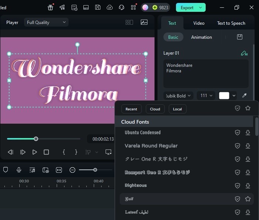This screenshot has width=259, height=220.
Task: Open the task list clock icon
Action: click(74, 8)
